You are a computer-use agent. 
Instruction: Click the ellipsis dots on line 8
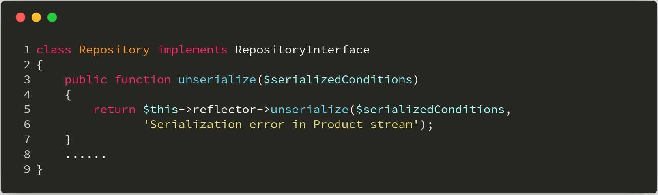tap(86, 156)
